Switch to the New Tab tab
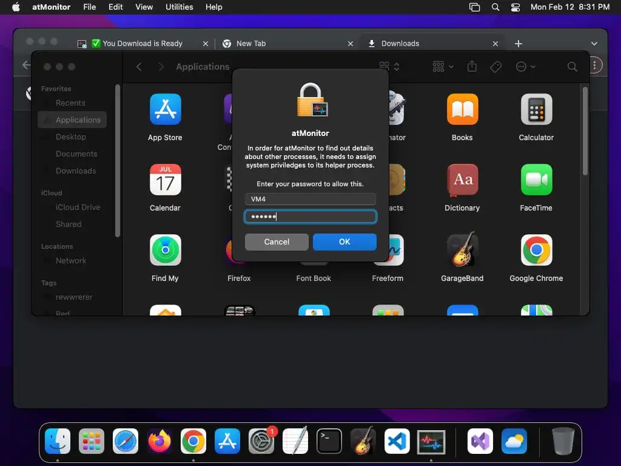The height and width of the screenshot is (466, 621). click(x=288, y=44)
